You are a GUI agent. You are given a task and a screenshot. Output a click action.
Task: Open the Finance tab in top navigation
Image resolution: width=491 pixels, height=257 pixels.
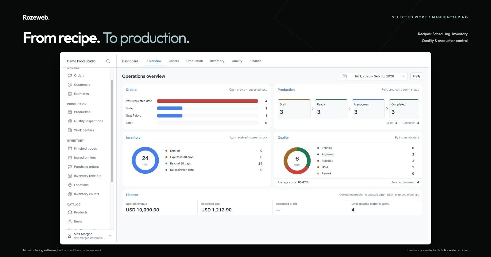pyautogui.click(x=256, y=61)
